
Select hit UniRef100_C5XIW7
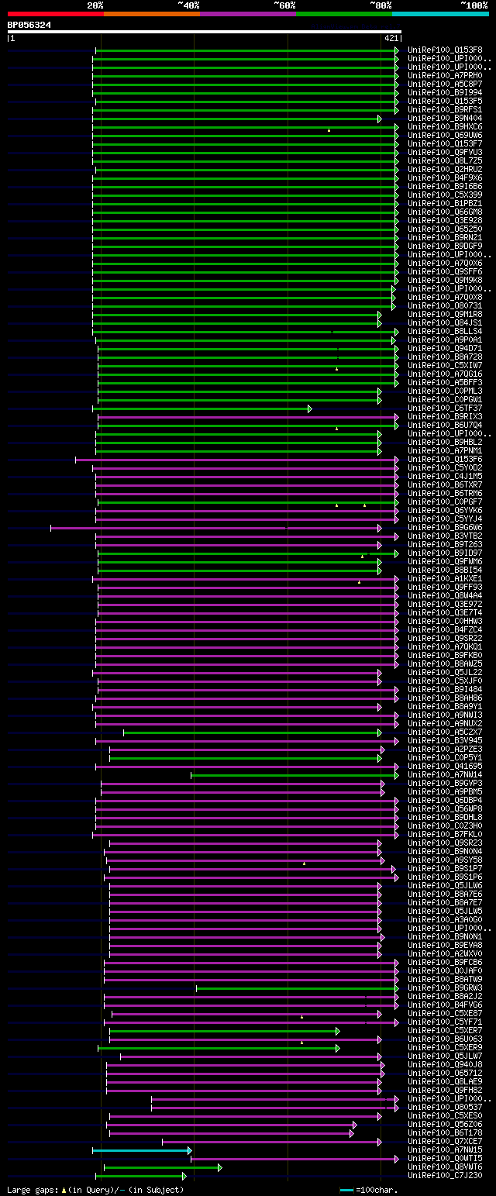click(445, 366)
